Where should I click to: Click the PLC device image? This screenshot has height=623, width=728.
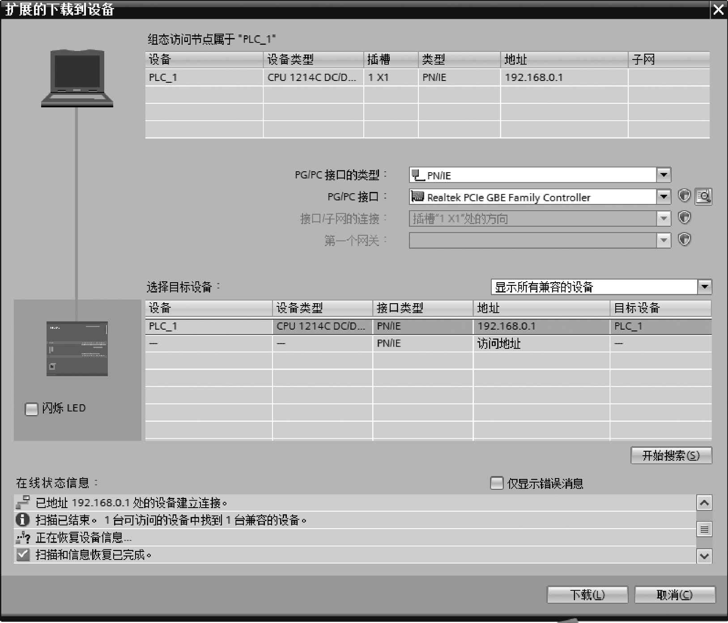click(77, 348)
